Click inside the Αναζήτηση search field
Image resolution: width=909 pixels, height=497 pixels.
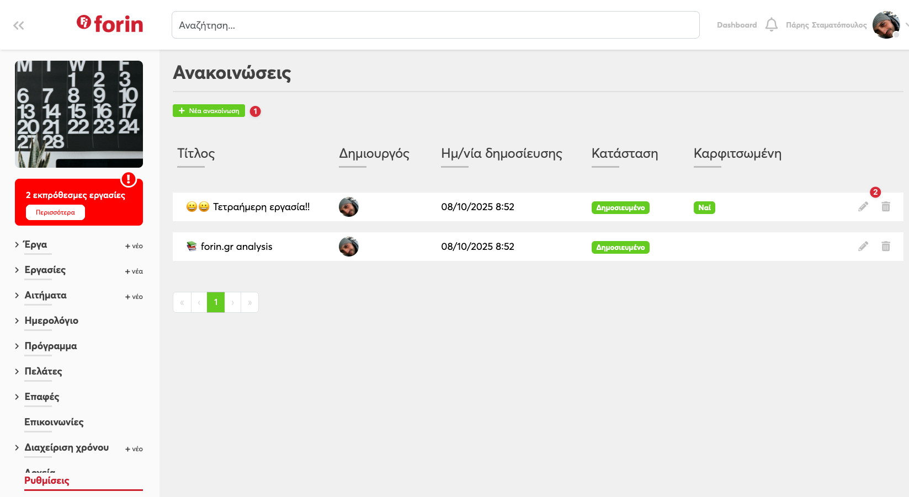click(435, 25)
